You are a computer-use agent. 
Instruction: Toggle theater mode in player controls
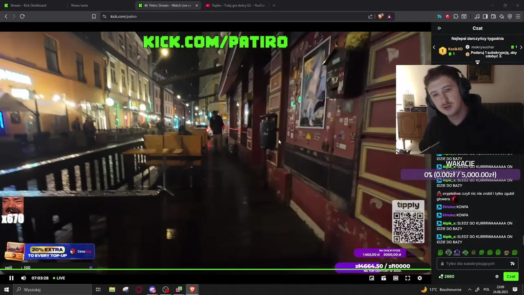point(395,278)
